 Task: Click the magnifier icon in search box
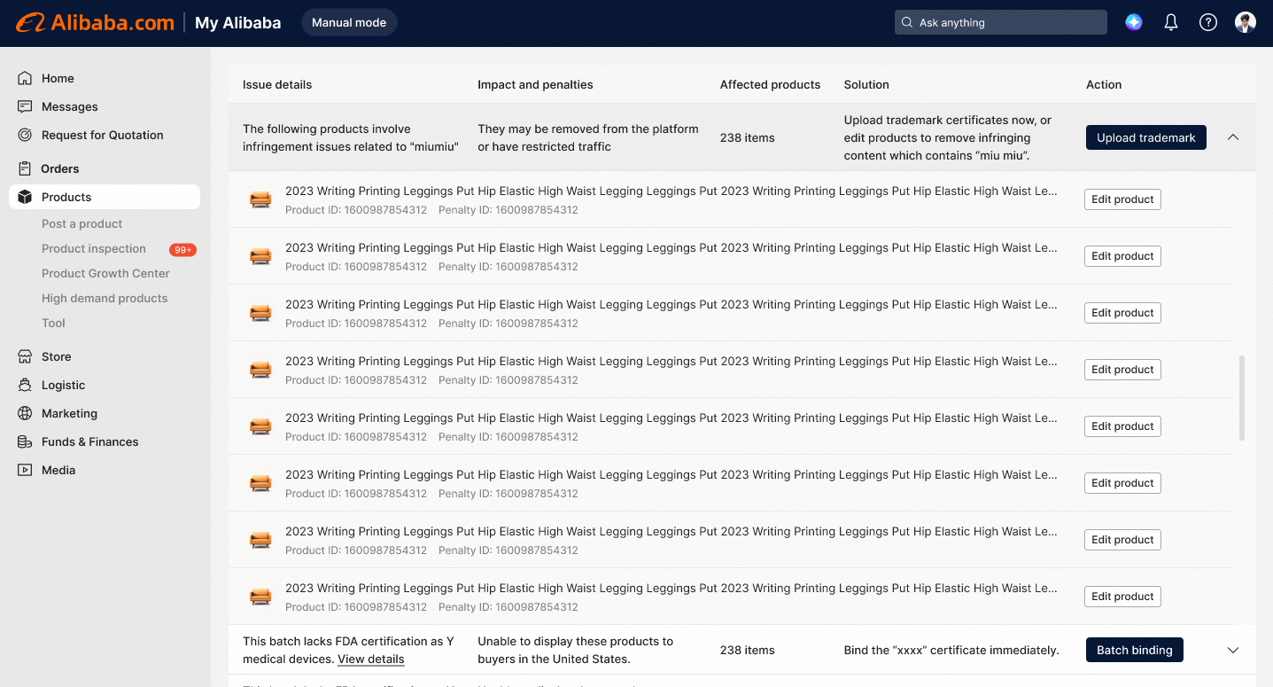(907, 22)
